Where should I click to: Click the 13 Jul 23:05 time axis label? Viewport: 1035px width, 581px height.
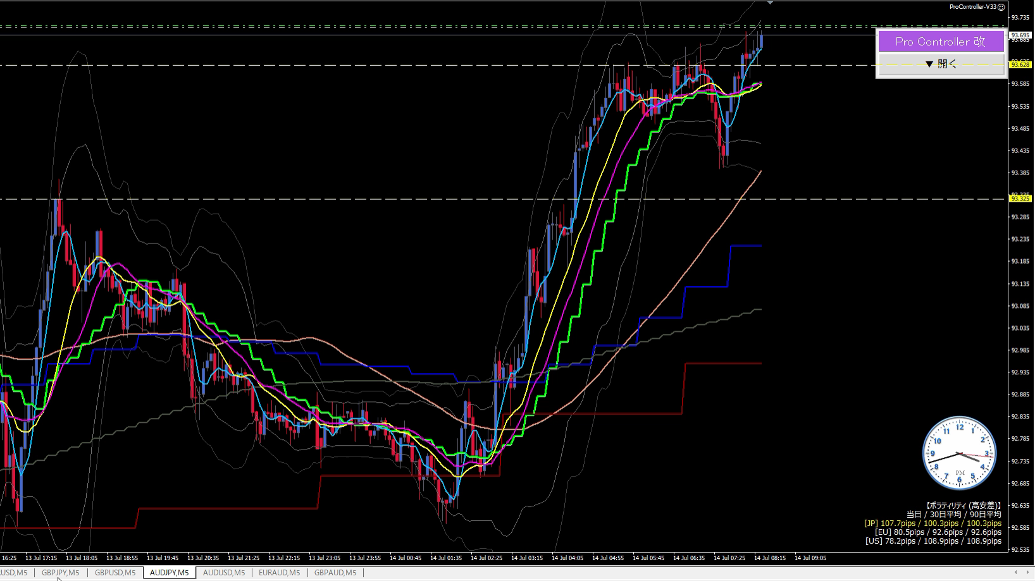click(325, 558)
